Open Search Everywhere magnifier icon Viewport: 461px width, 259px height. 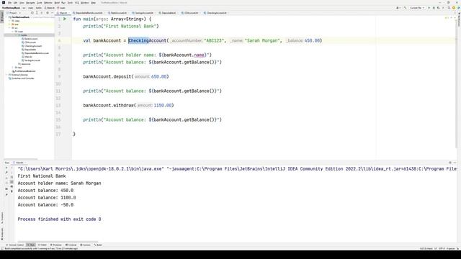coord(449,8)
